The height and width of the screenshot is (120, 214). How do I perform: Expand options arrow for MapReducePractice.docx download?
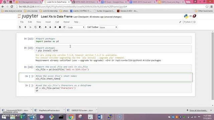[x=64, y=110]
